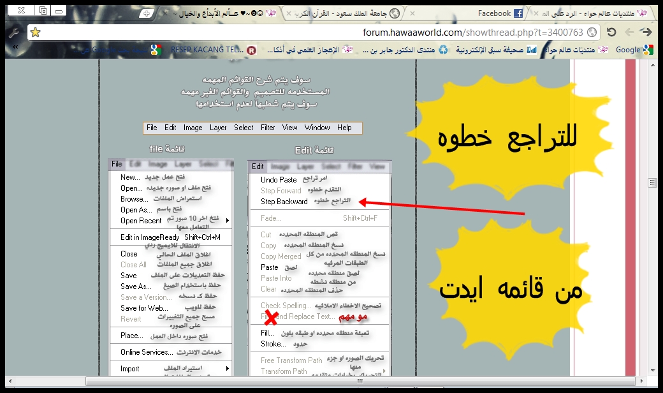Open the منتدى الدكتور جابر bookmark
This screenshot has height=393, width=663.
tap(408, 50)
